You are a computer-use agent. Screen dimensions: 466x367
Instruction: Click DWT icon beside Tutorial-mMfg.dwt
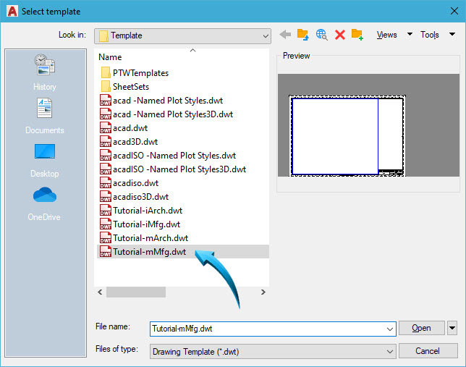tap(106, 252)
